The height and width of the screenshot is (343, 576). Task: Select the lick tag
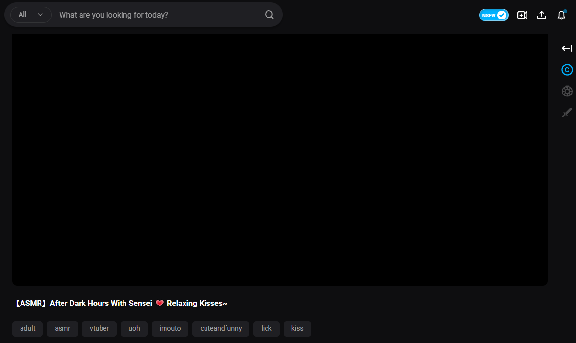267,329
